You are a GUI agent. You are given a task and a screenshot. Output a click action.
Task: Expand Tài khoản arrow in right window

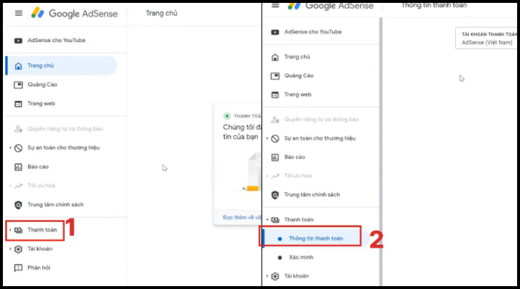267,276
